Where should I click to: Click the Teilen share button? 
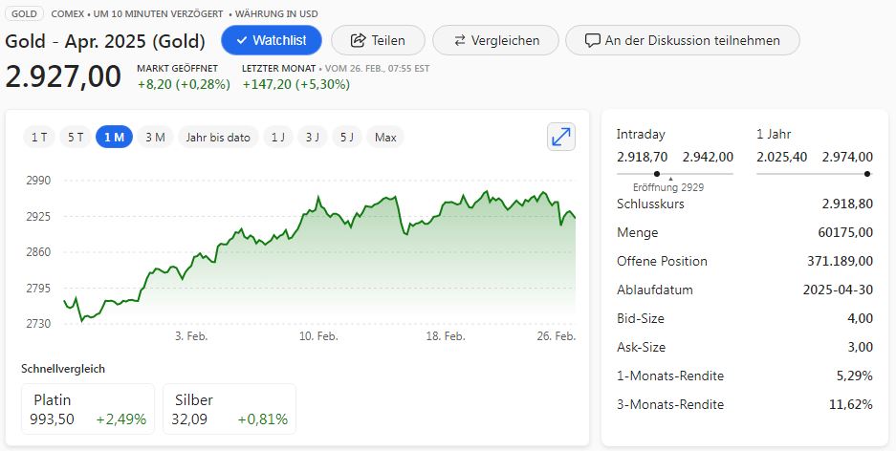point(377,40)
